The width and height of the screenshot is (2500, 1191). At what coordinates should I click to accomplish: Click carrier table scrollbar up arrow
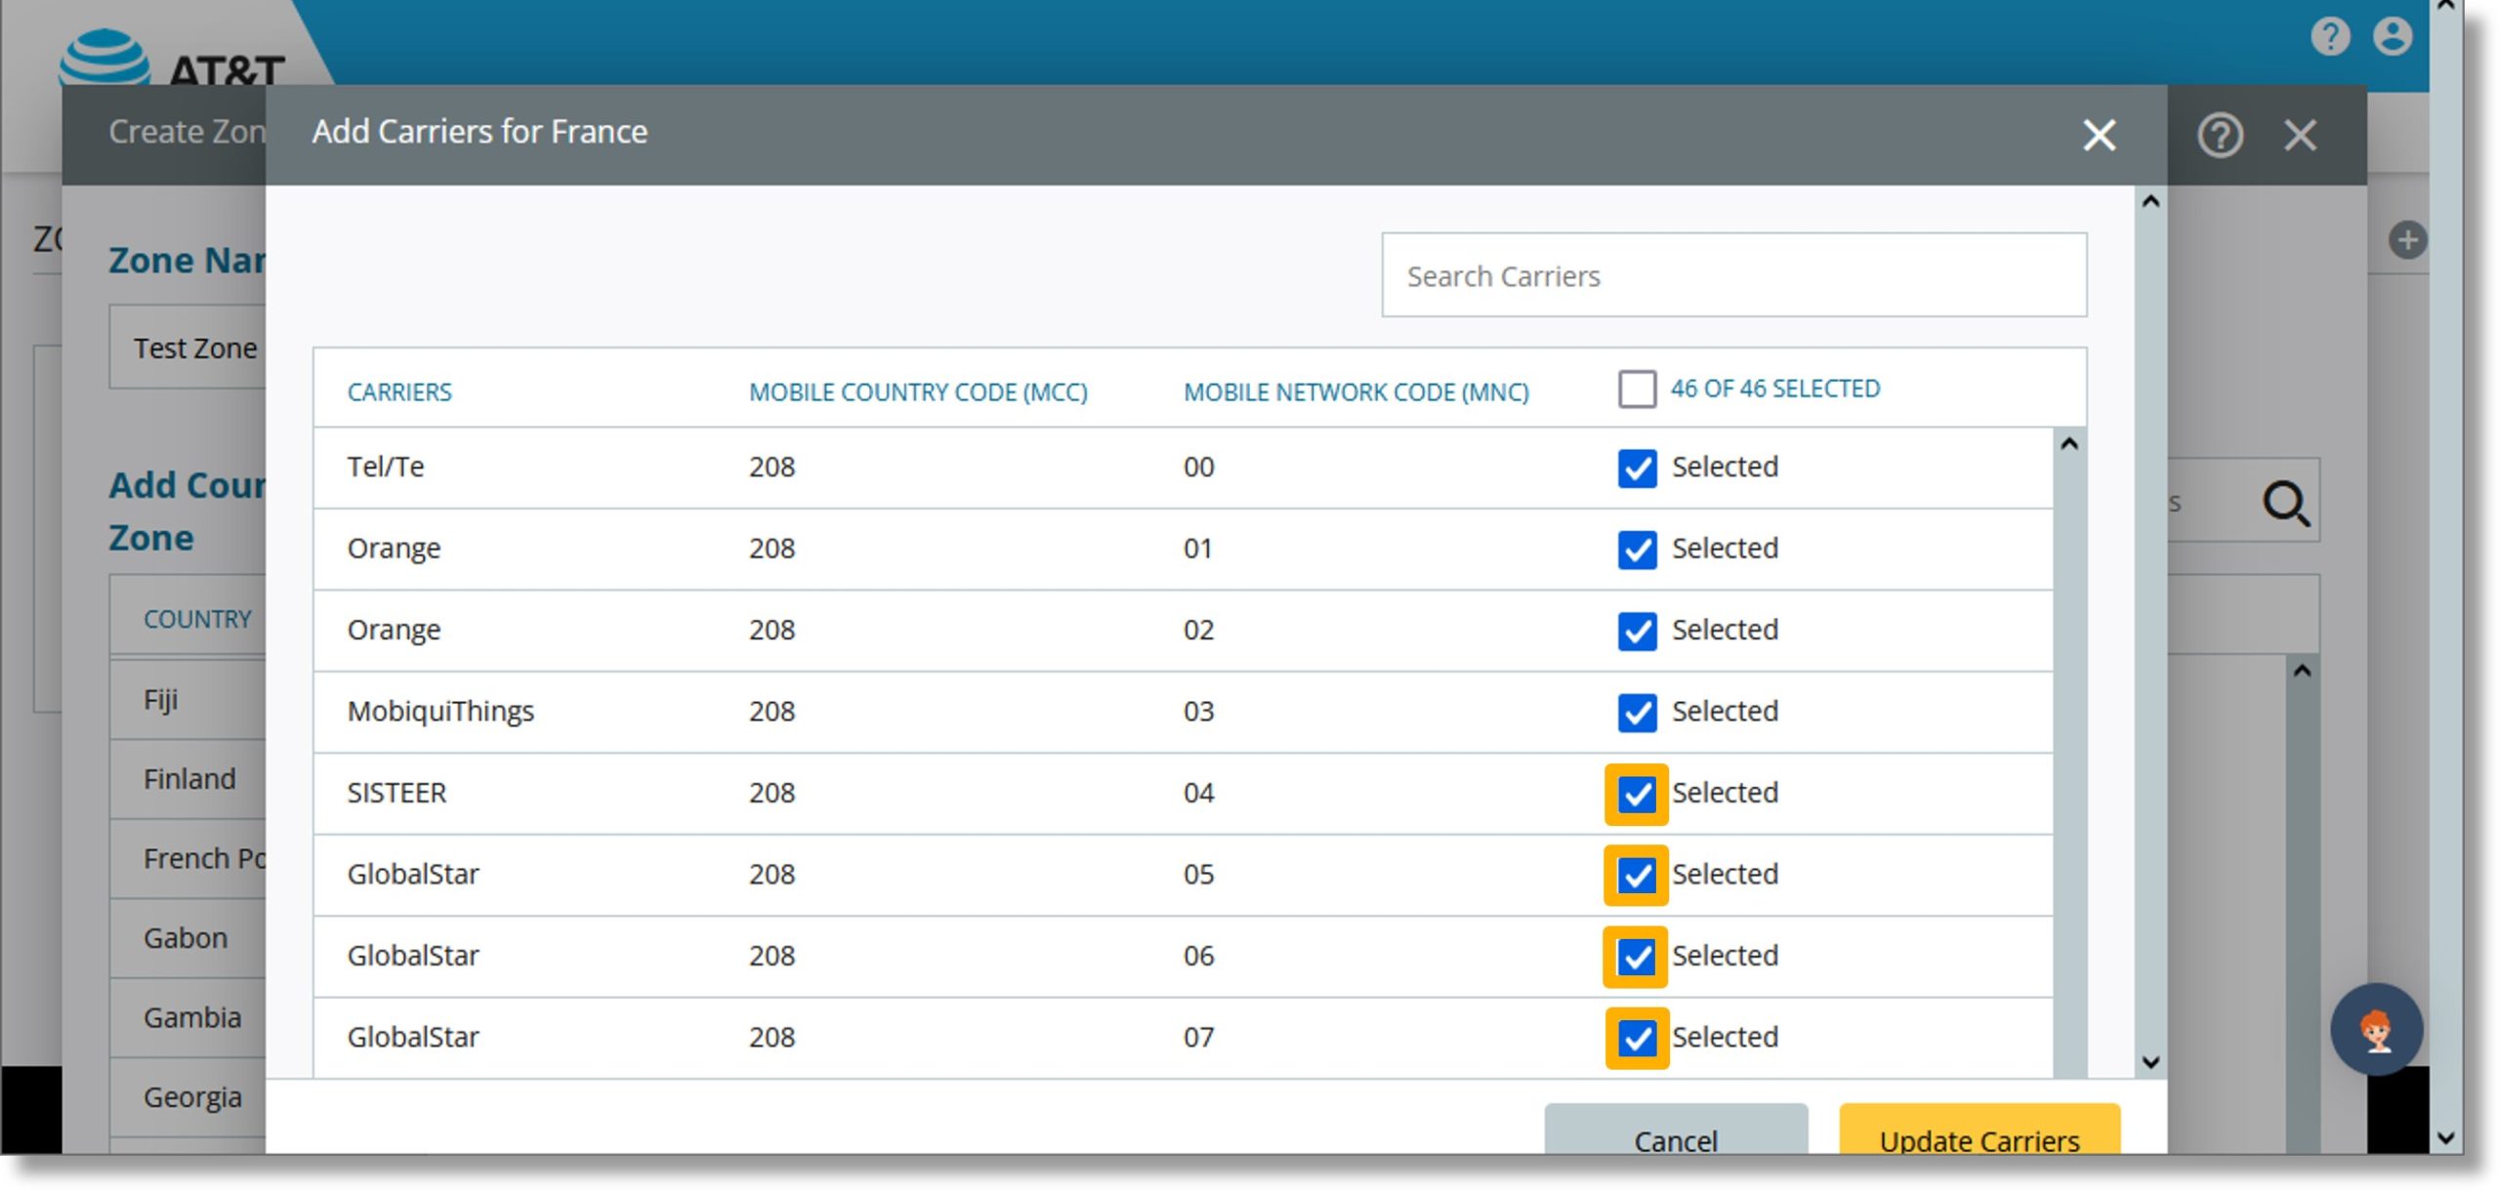[2068, 444]
